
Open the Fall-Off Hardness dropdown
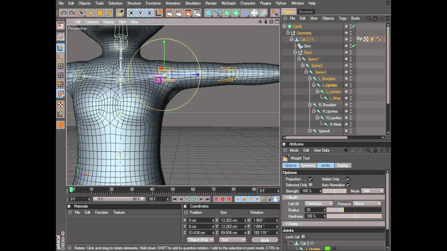319,204
